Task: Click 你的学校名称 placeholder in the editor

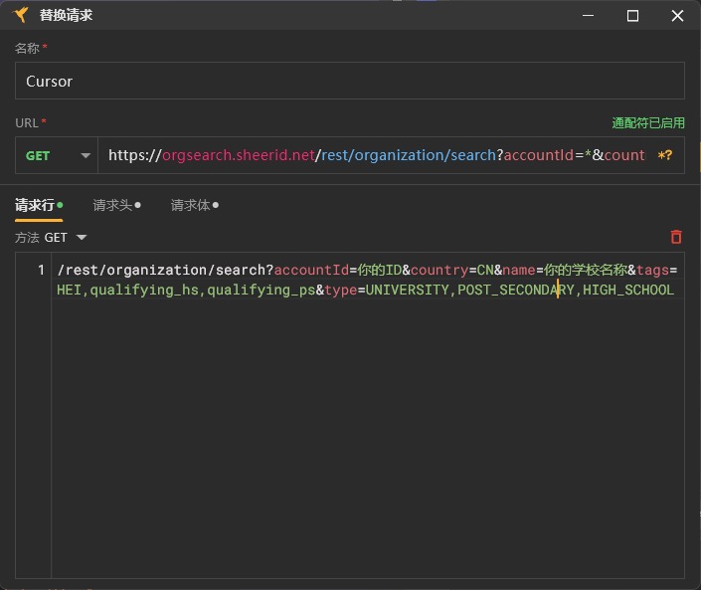Action: click(x=584, y=271)
